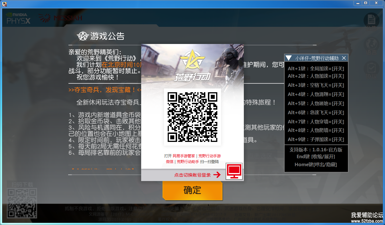
Task: Toggle Alt+7键 人物穿墙 switch
Action: click(316, 122)
